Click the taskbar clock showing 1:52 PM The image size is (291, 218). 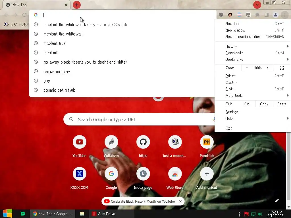[x=275, y=214]
